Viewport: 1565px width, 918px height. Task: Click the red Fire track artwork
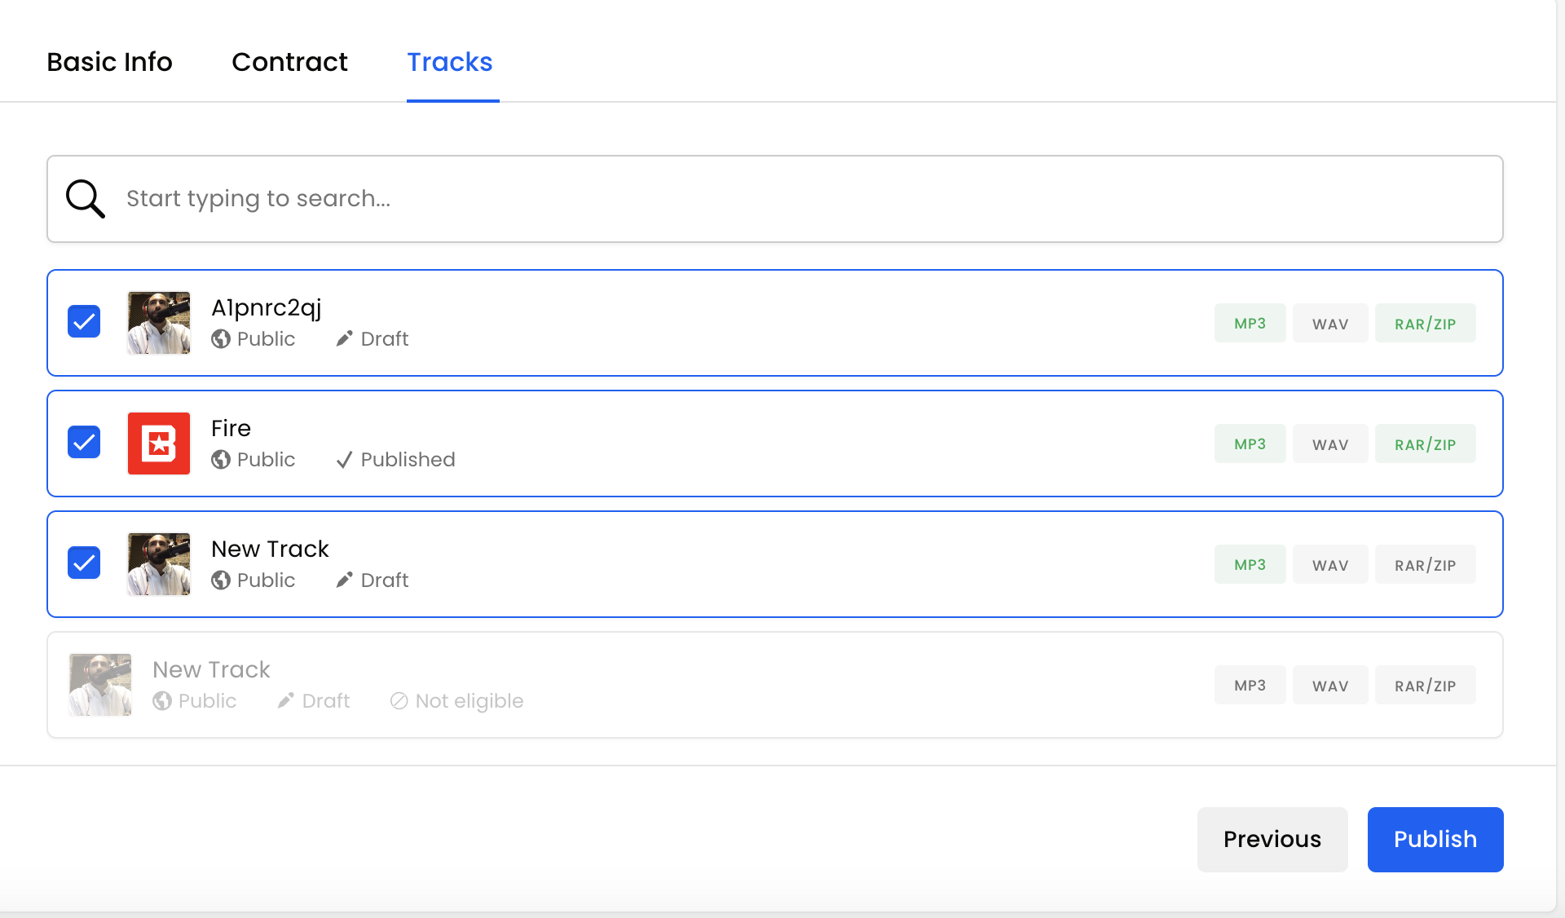tap(159, 444)
